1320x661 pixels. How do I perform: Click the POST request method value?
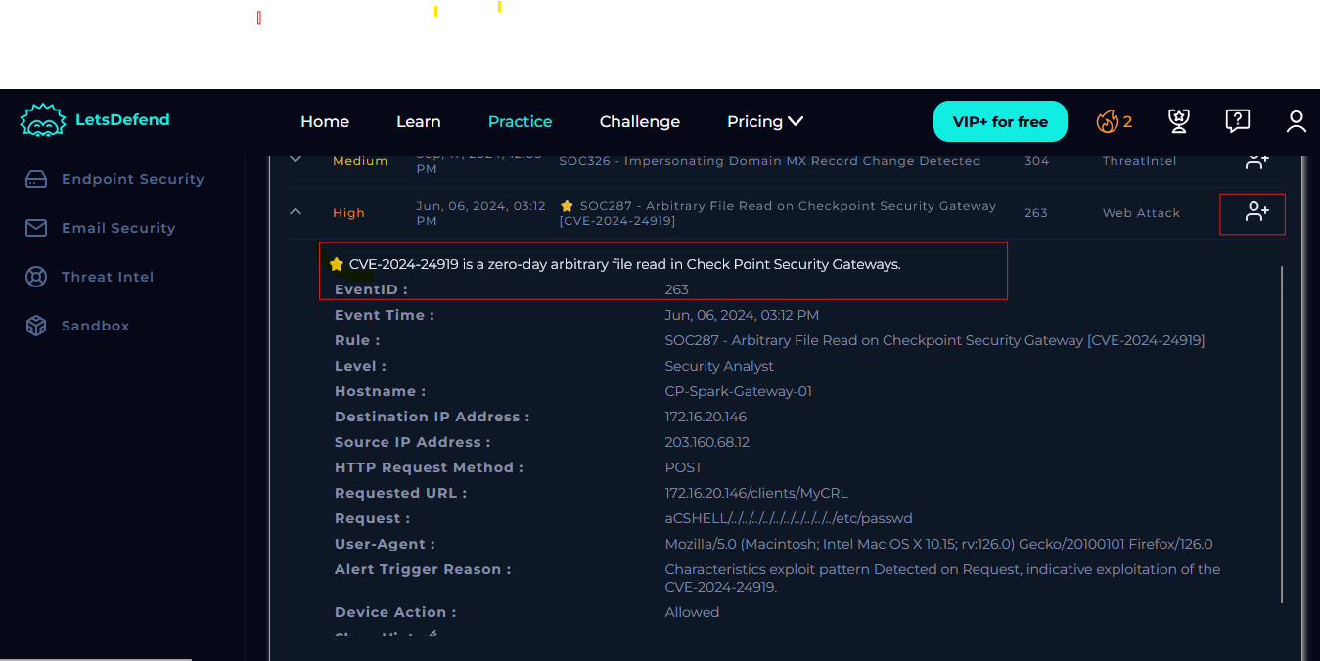684,467
